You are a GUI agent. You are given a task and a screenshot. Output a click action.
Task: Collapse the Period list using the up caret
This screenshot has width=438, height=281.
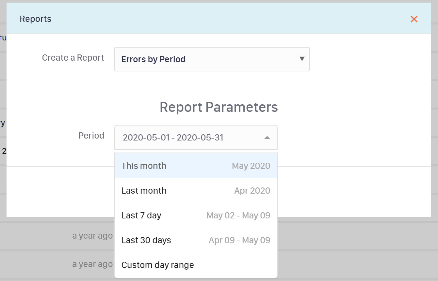click(267, 138)
